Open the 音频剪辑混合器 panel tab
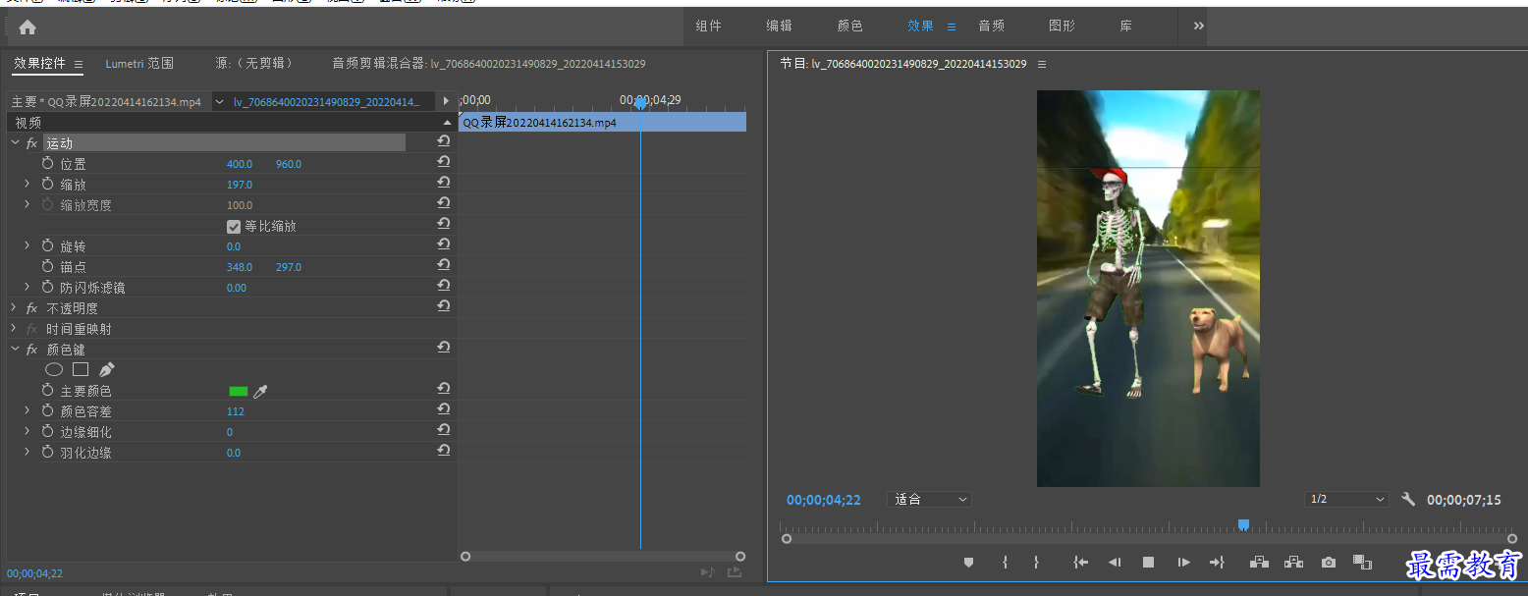This screenshot has height=596, width=1528. click(x=488, y=64)
